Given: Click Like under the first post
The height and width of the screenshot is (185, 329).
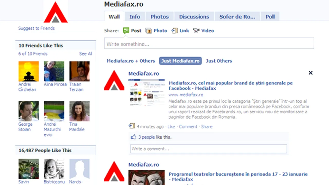Looking at the screenshot, I should pyautogui.click(x=171, y=127).
